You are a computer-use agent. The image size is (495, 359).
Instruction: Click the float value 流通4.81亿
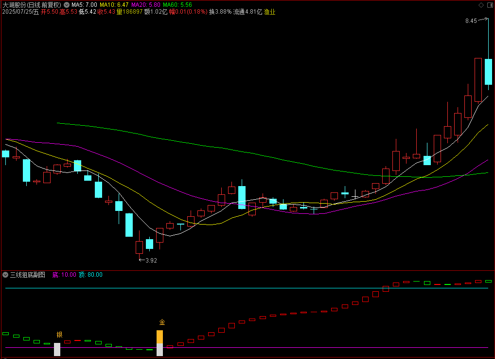coord(248,12)
